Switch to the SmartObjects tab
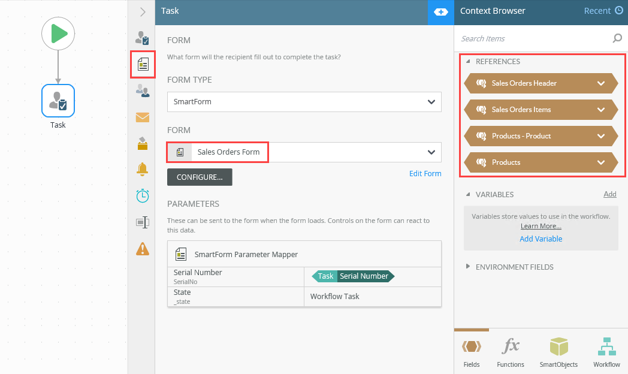Image resolution: width=628 pixels, height=374 pixels. point(558,352)
